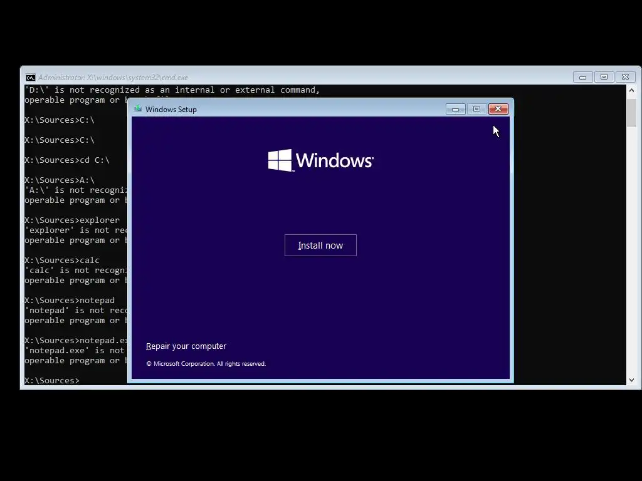
Task: Click the last 'X:\Sources>' prompt in cmd
Action: point(52,380)
